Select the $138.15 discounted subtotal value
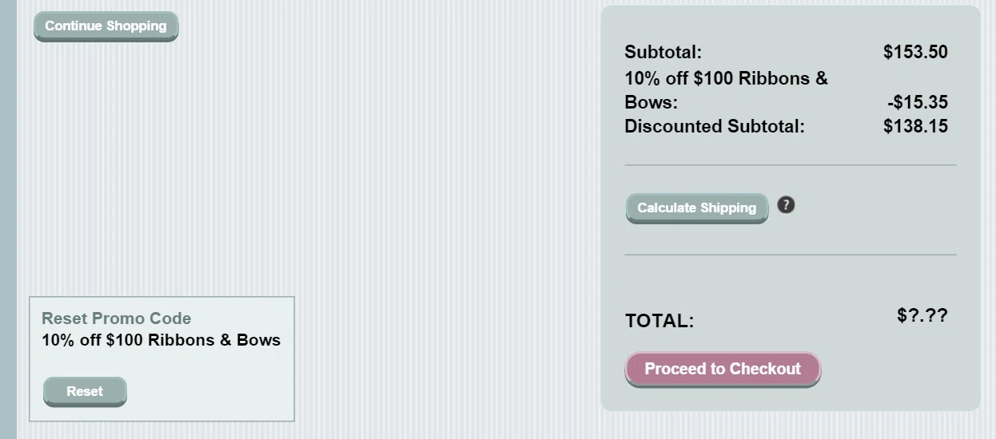Screen dimensions: 996x439 pos(915,126)
